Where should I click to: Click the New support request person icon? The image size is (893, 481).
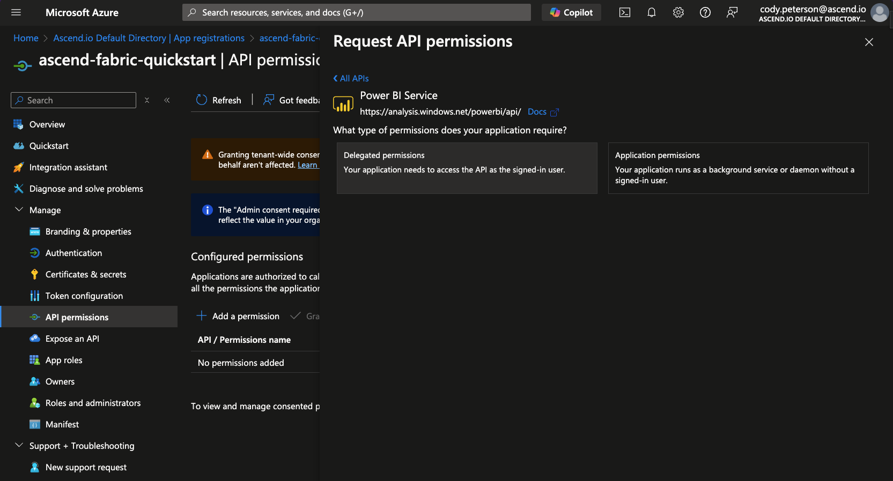34,467
